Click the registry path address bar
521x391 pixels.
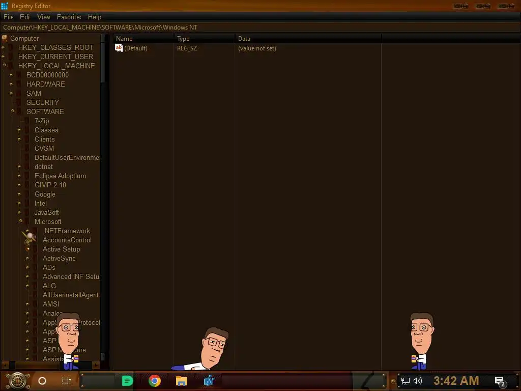pyautogui.click(x=260, y=27)
